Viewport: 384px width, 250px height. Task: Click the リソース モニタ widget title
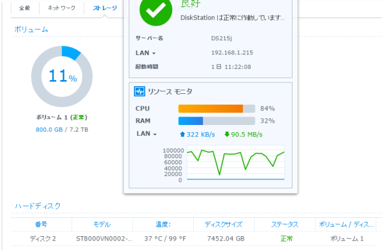click(170, 92)
